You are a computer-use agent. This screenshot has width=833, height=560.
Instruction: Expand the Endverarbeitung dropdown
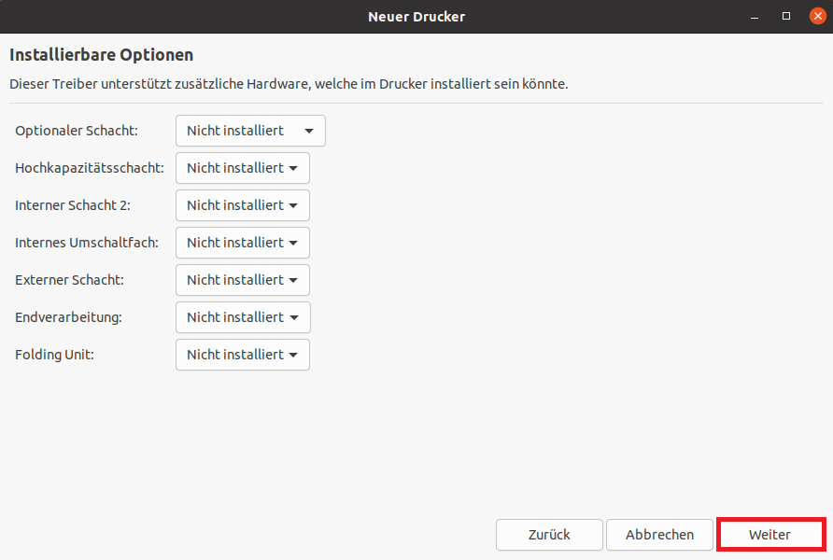(243, 317)
